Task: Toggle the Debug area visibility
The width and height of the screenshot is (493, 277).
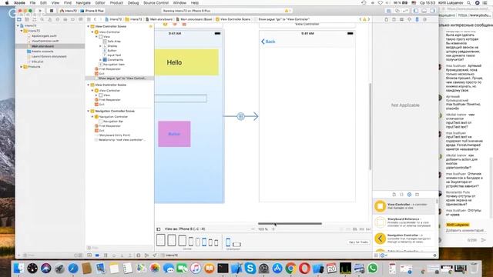Action: click(424, 11)
